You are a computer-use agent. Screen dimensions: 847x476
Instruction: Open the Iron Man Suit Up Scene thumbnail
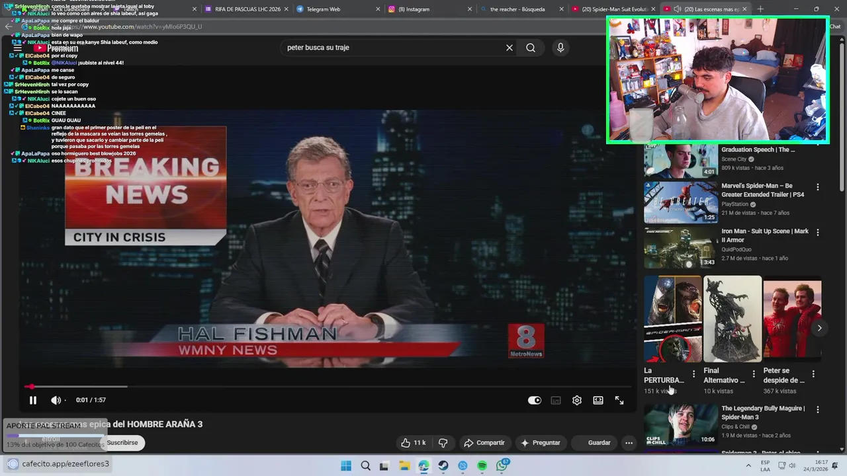pyautogui.click(x=681, y=248)
